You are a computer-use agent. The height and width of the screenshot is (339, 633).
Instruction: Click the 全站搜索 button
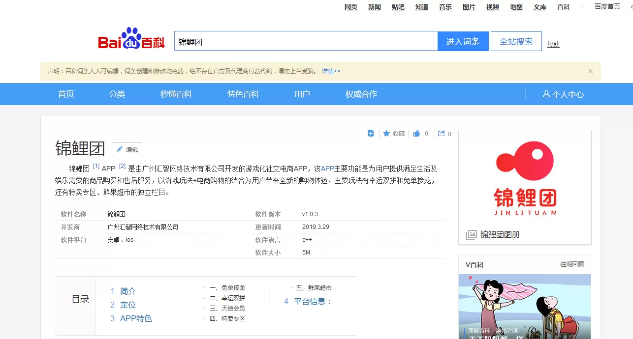[516, 41]
